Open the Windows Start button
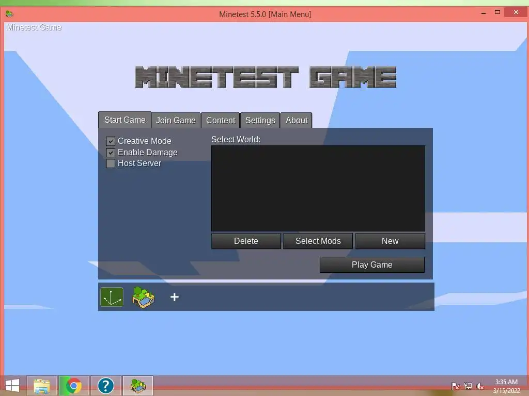Image resolution: width=529 pixels, height=396 pixels. pos(12,386)
